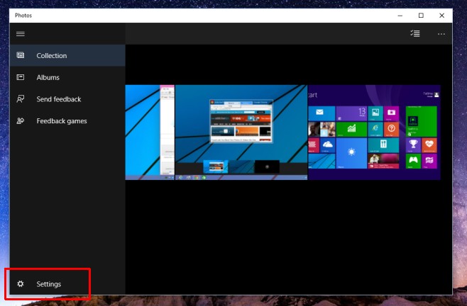This screenshot has height=306, width=467.
Task: Click the Send feedback person icon
Action: point(21,99)
